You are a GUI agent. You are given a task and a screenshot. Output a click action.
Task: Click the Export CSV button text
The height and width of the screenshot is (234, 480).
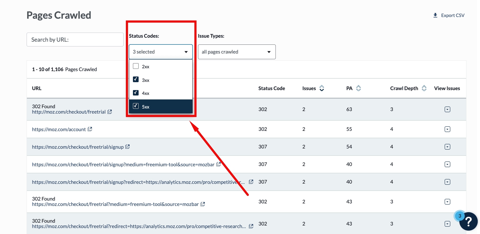453,15
